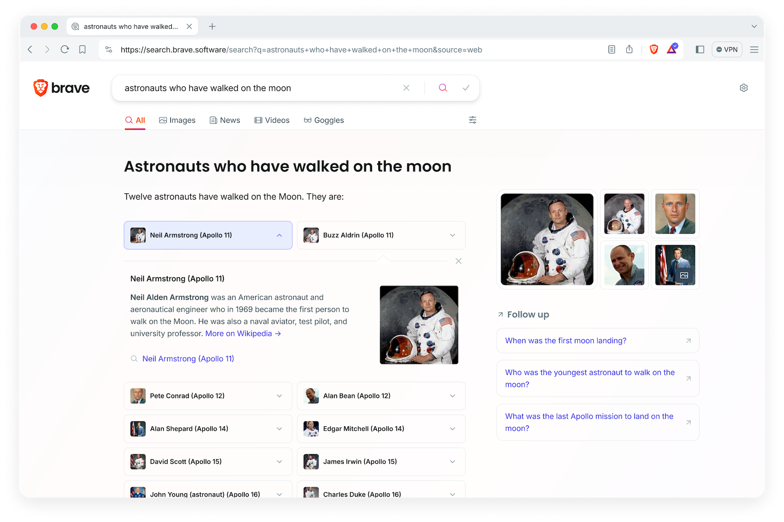Switch to the Images tab
The width and height of the screenshot is (784, 522).
[177, 120]
